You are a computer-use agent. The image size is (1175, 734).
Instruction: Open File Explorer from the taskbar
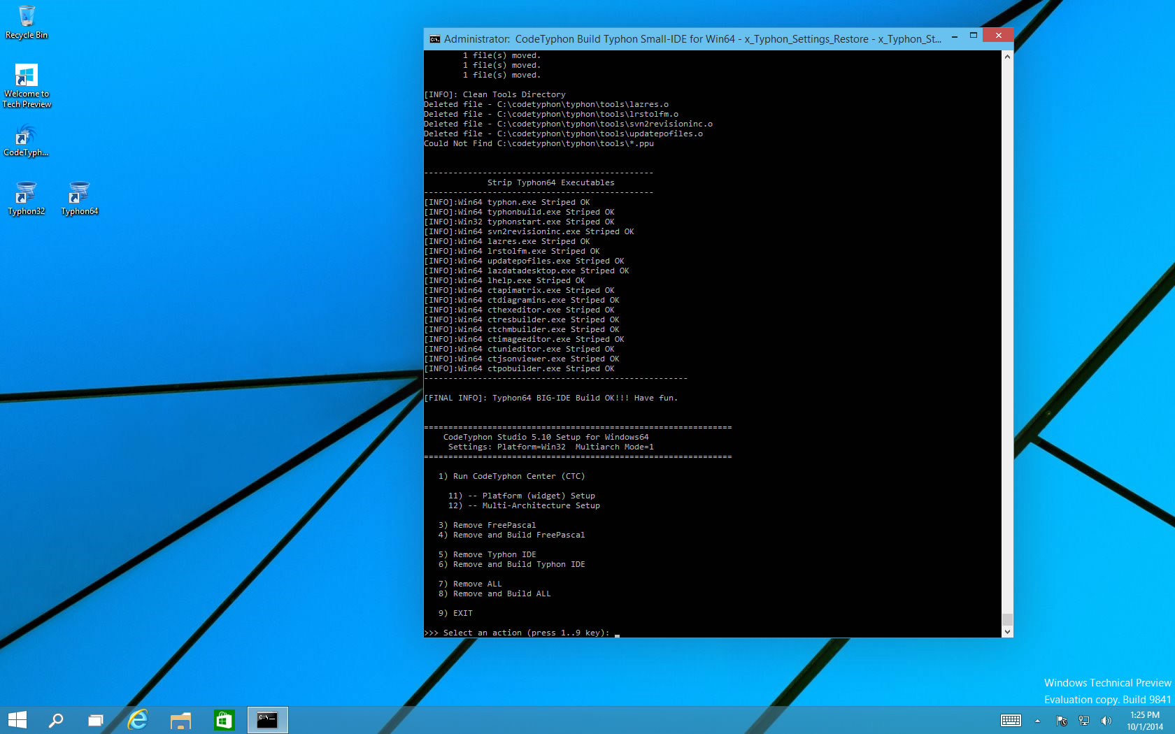[x=180, y=720]
